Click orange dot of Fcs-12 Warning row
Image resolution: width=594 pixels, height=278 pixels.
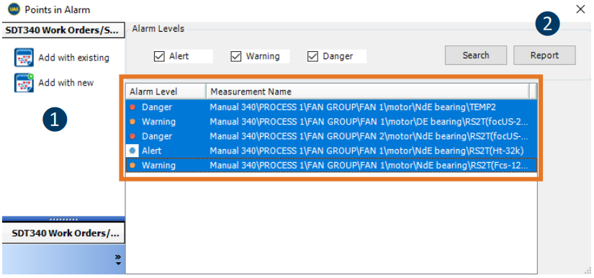(x=132, y=165)
